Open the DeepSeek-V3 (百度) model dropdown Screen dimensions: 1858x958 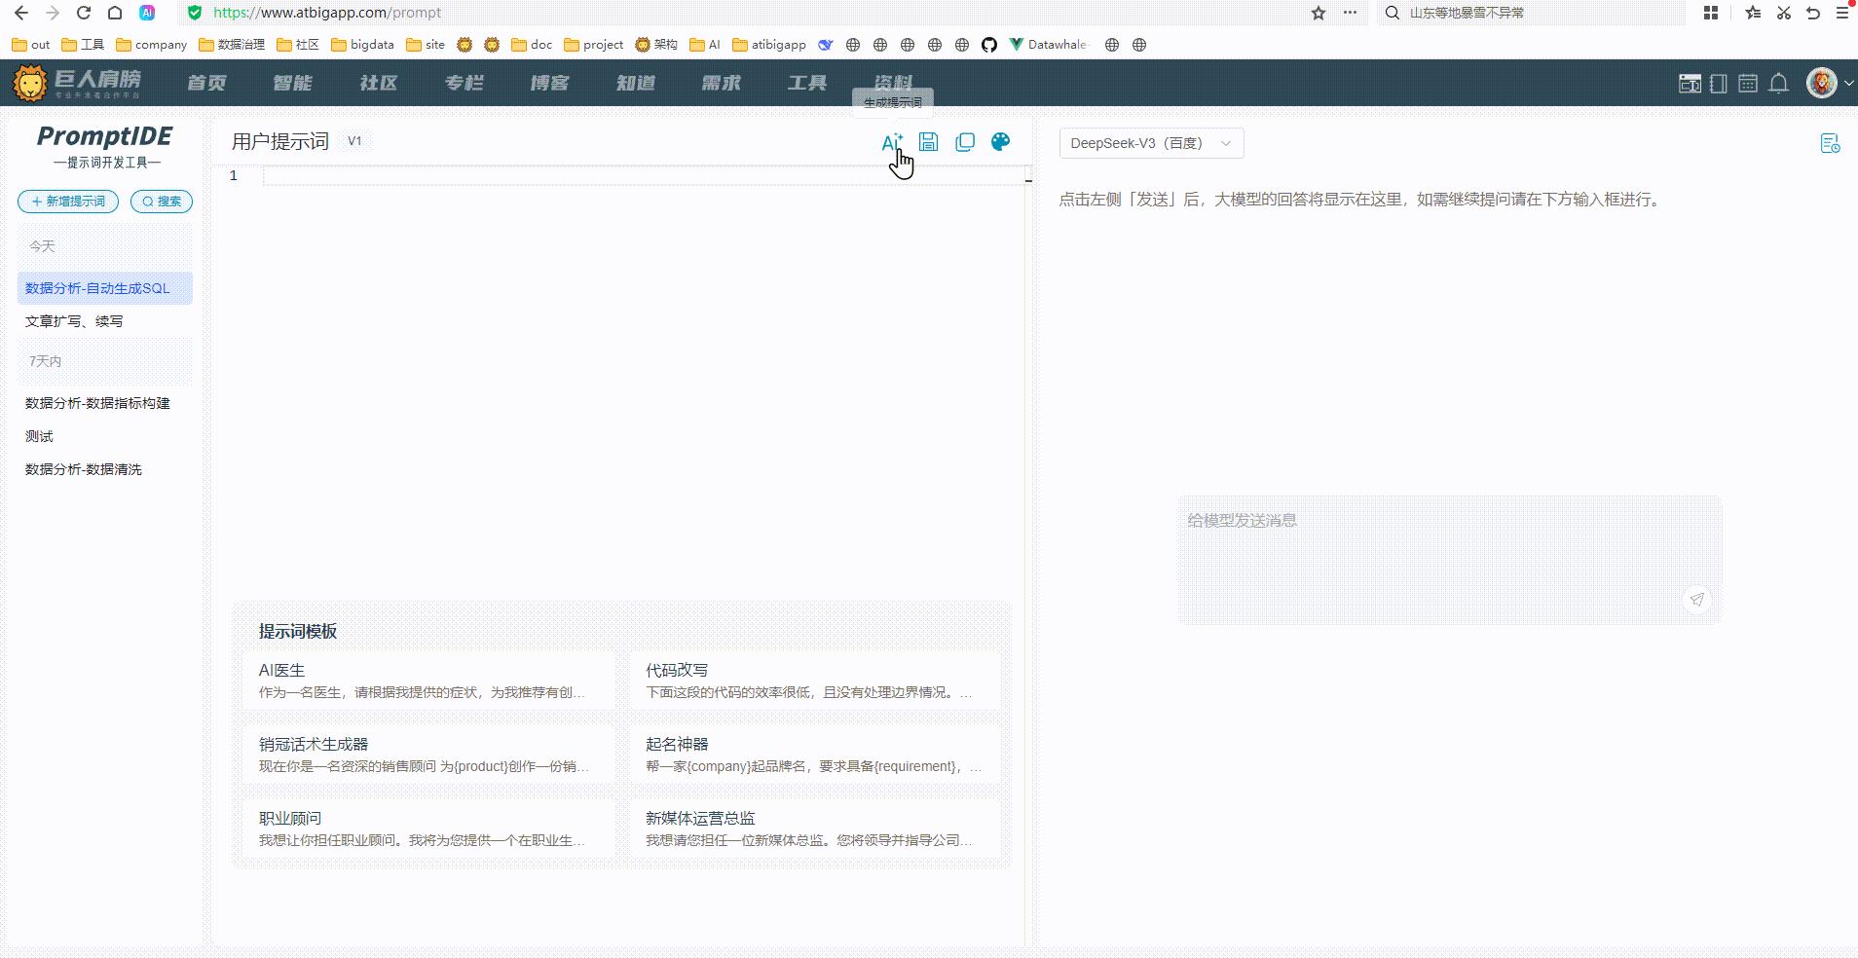click(x=1150, y=142)
